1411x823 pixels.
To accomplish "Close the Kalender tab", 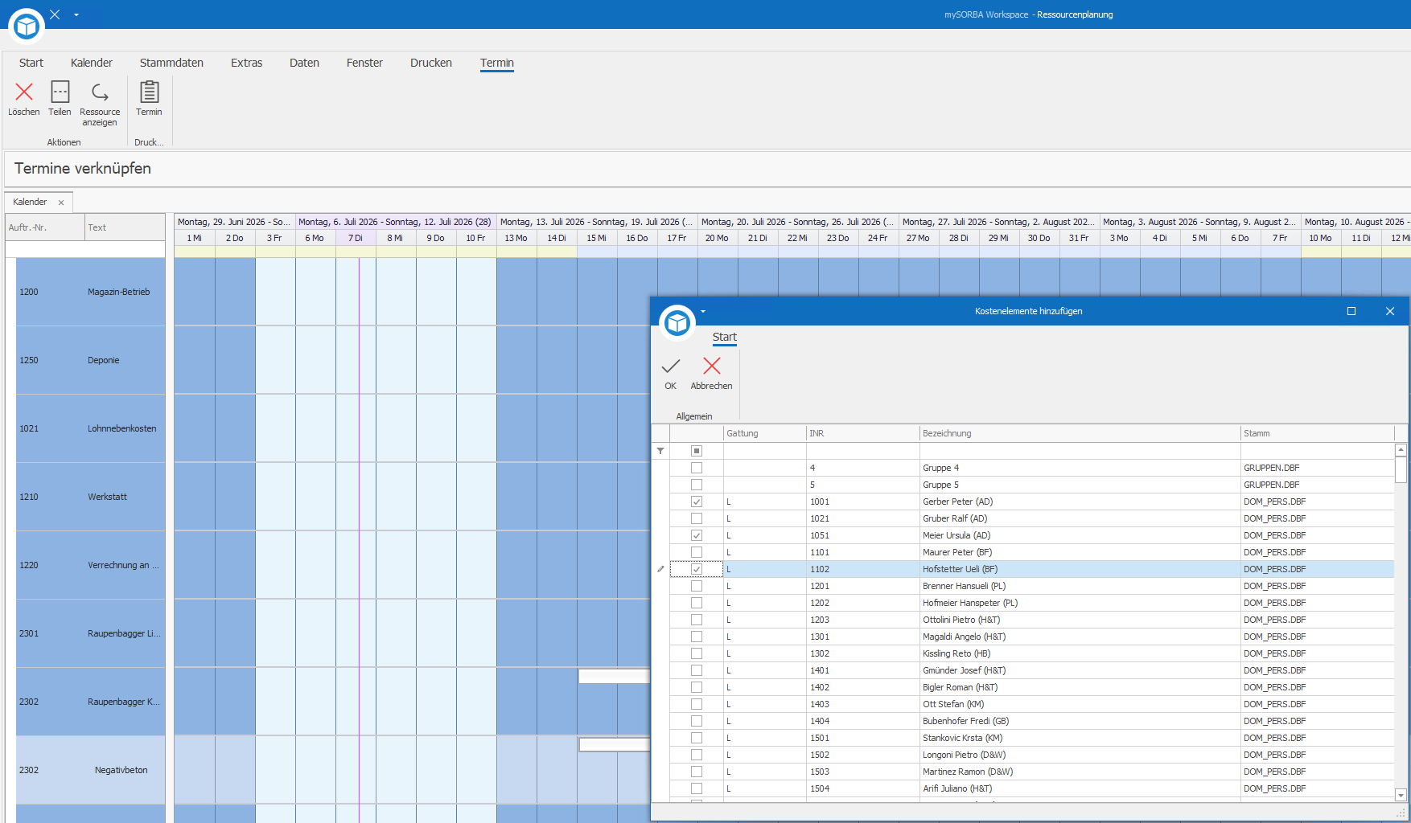I will tap(61, 203).
